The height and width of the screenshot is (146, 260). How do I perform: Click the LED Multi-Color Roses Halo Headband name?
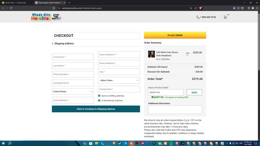click(167, 54)
